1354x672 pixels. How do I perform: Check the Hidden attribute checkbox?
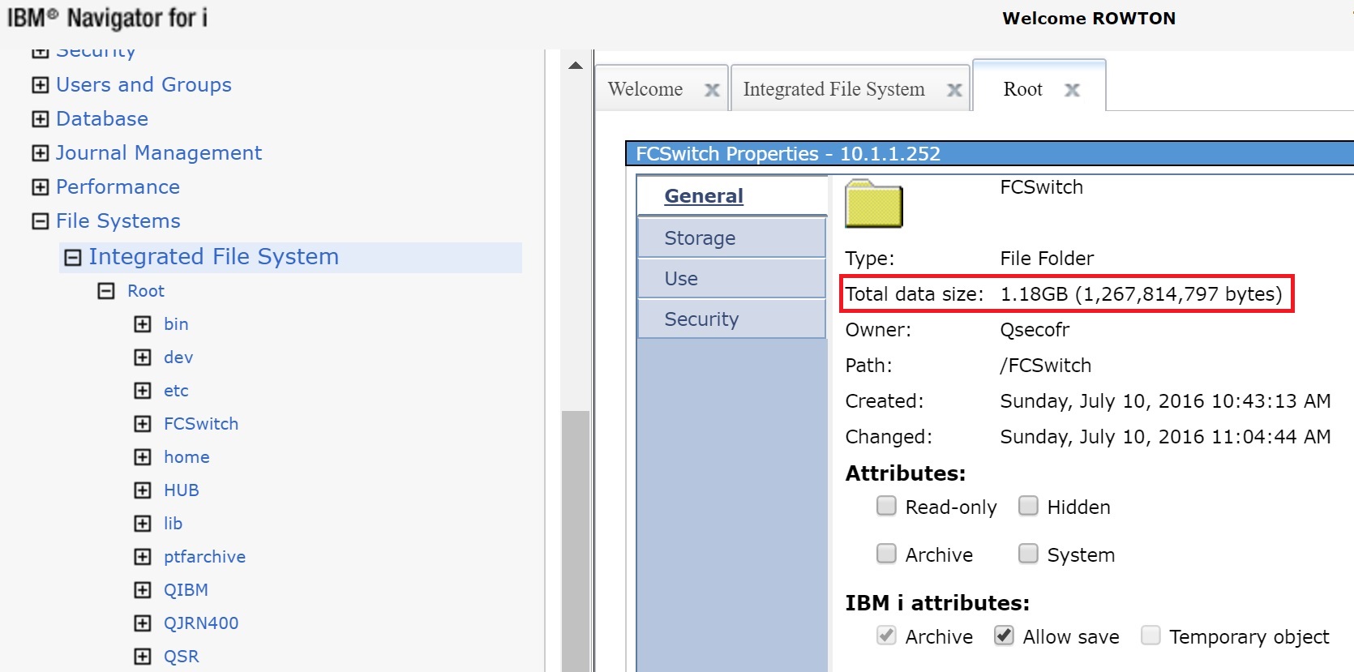[1028, 507]
